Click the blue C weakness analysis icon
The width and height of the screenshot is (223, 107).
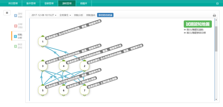(16, 37)
